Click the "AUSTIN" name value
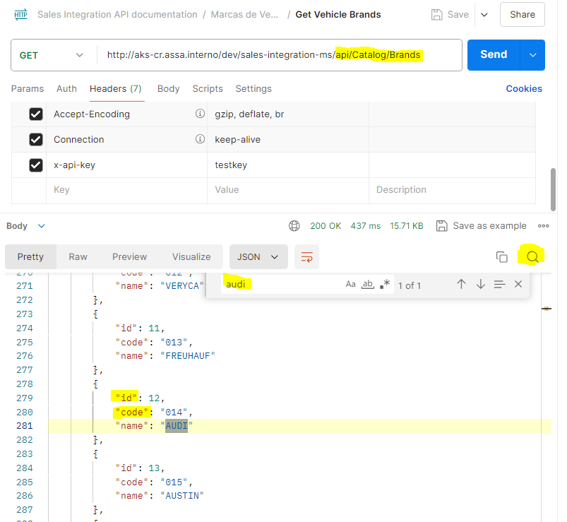The image size is (567, 522). (182, 496)
